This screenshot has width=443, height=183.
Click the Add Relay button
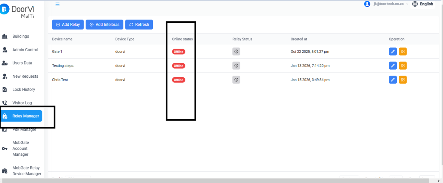(x=68, y=25)
